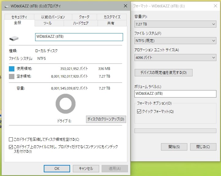This screenshot has width=221, height=176.
Task: Click the free bytes value 8,001,192,017,920 バイト
Action: (x=69, y=76)
